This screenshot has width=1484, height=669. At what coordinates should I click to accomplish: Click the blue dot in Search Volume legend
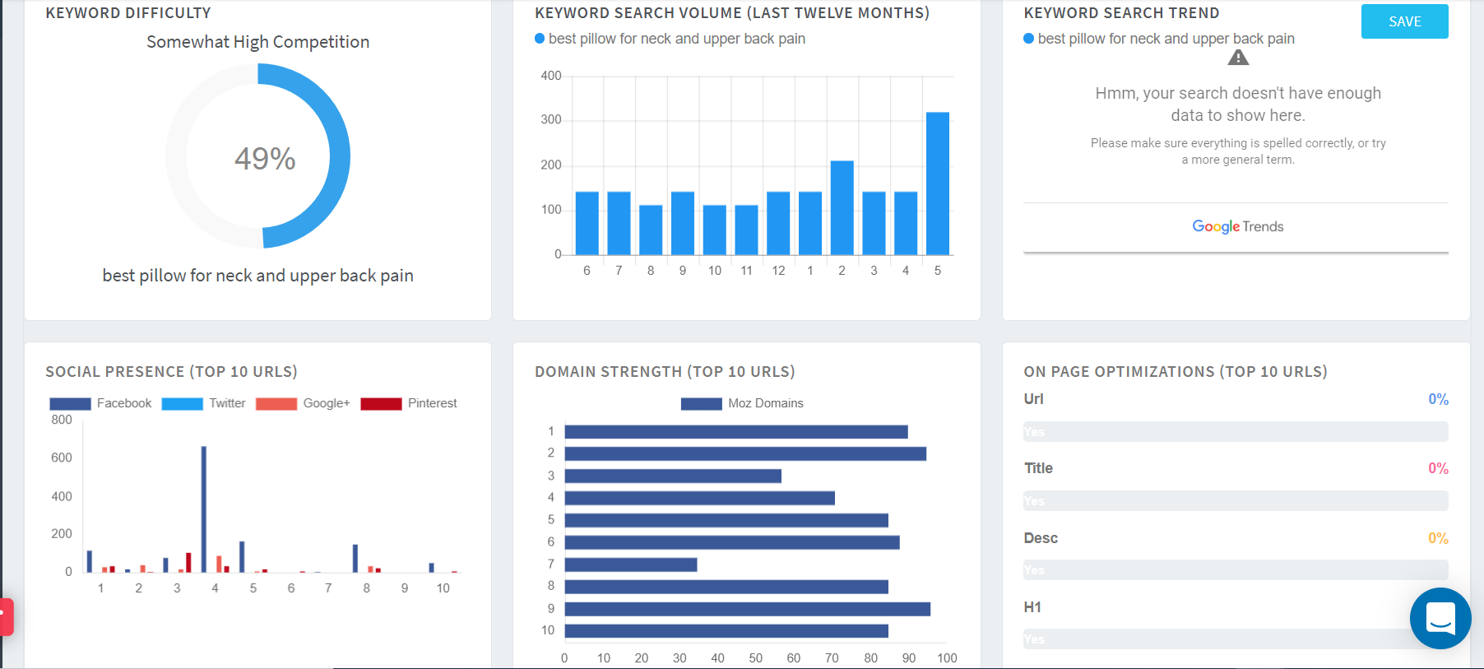pos(540,39)
